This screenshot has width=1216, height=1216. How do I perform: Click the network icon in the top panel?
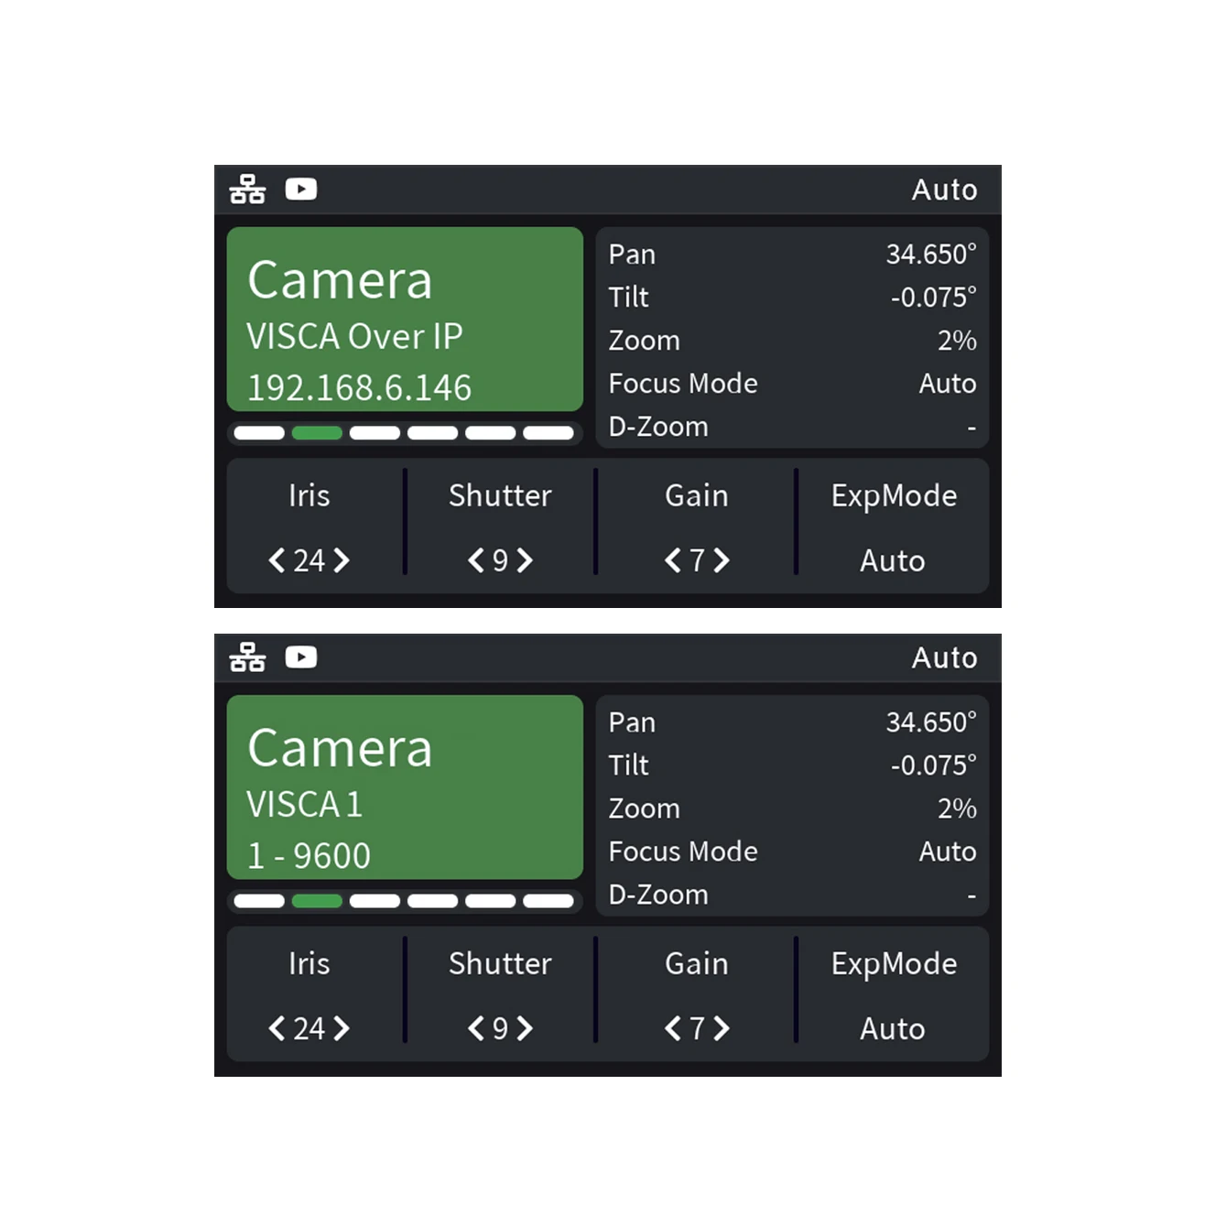point(247,189)
